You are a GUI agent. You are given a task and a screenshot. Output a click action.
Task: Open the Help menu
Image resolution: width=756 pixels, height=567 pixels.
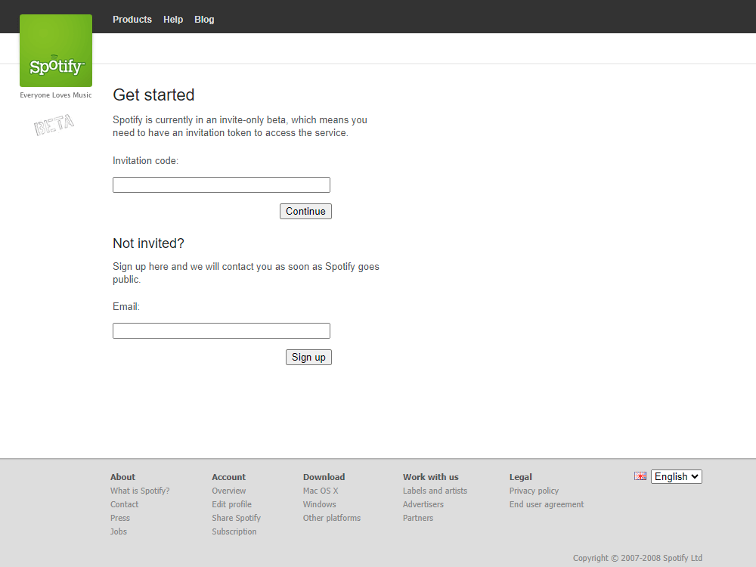(173, 20)
